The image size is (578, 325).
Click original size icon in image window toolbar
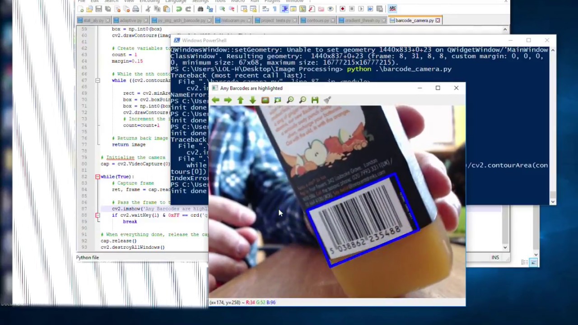265,100
